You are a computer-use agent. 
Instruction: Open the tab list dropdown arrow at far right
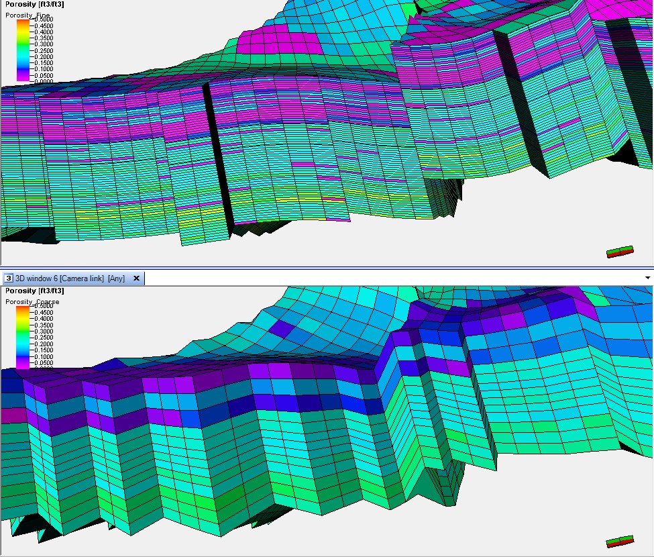647,278
